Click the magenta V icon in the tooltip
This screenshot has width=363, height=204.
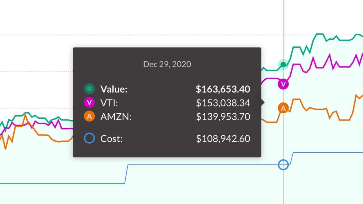click(x=89, y=103)
